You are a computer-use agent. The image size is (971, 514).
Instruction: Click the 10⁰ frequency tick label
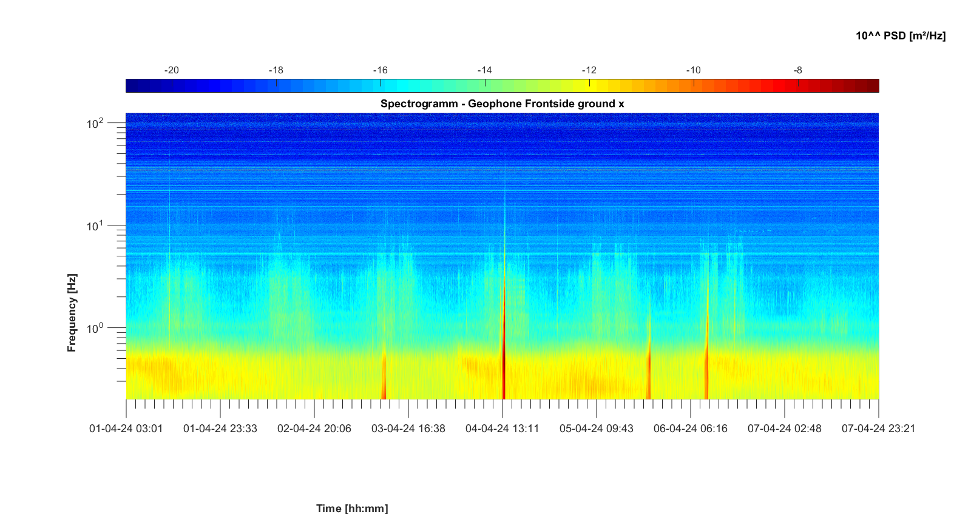pos(95,329)
